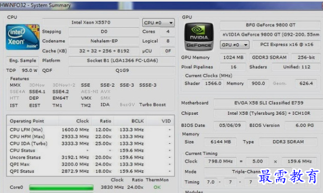Click the QDF value Q1G9
This screenshot has width=323, height=193.
(x=122, y=70)
